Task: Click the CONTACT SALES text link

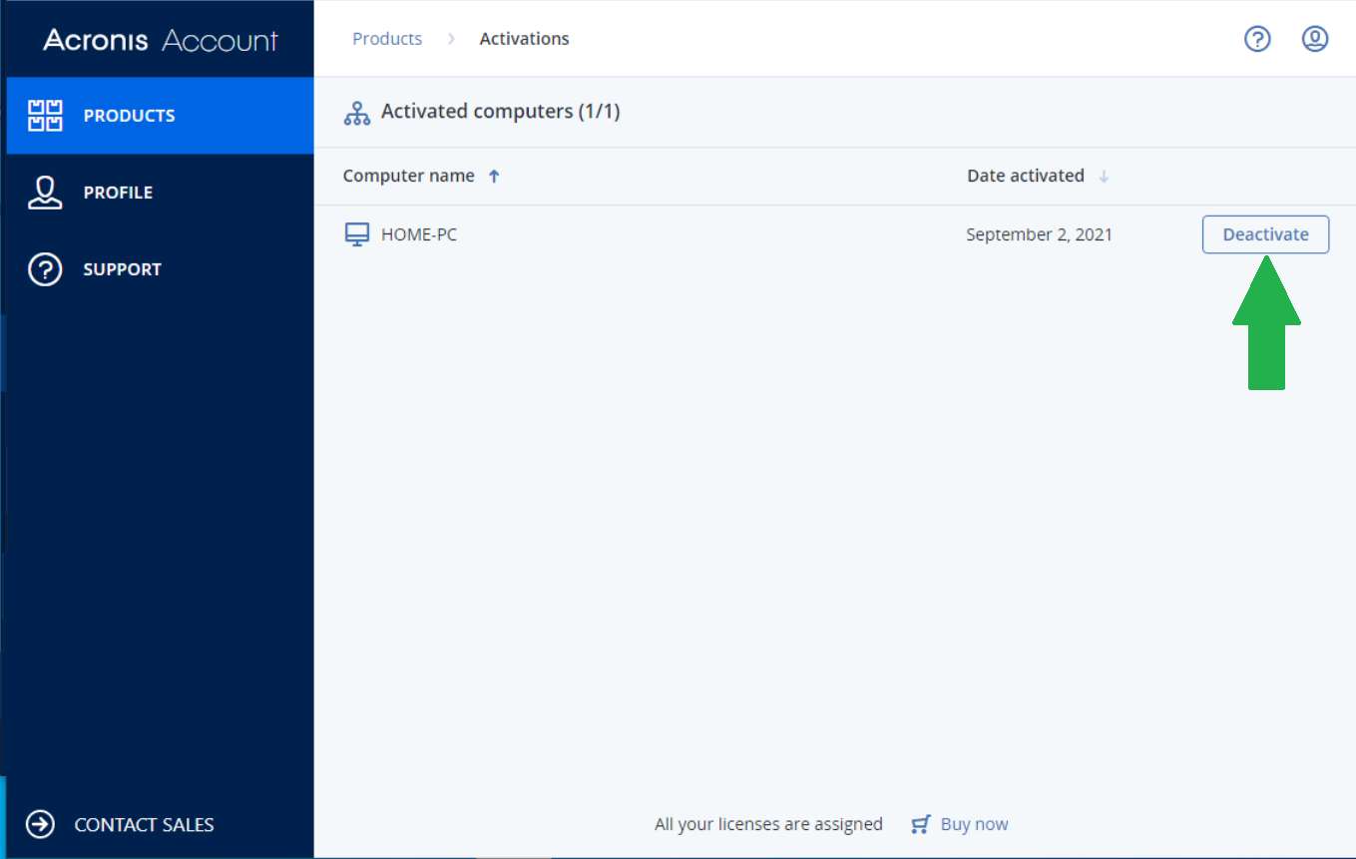Action: 144,825
